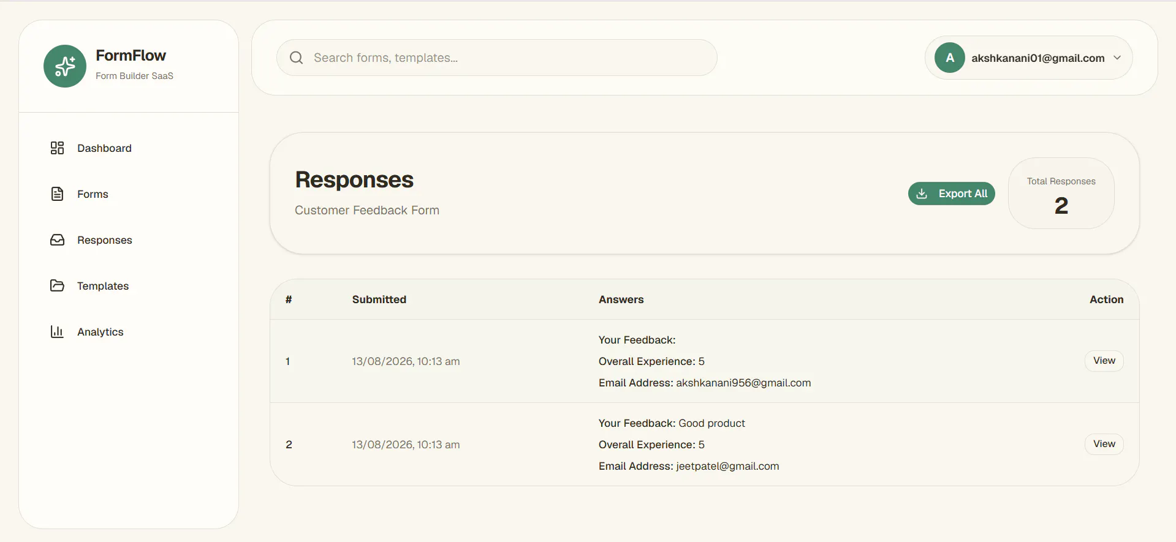The width and height of the screenshot is (1176, 542).
Task: Click the jeetpatel@gmail.com email answer
Action: [727, 466]
